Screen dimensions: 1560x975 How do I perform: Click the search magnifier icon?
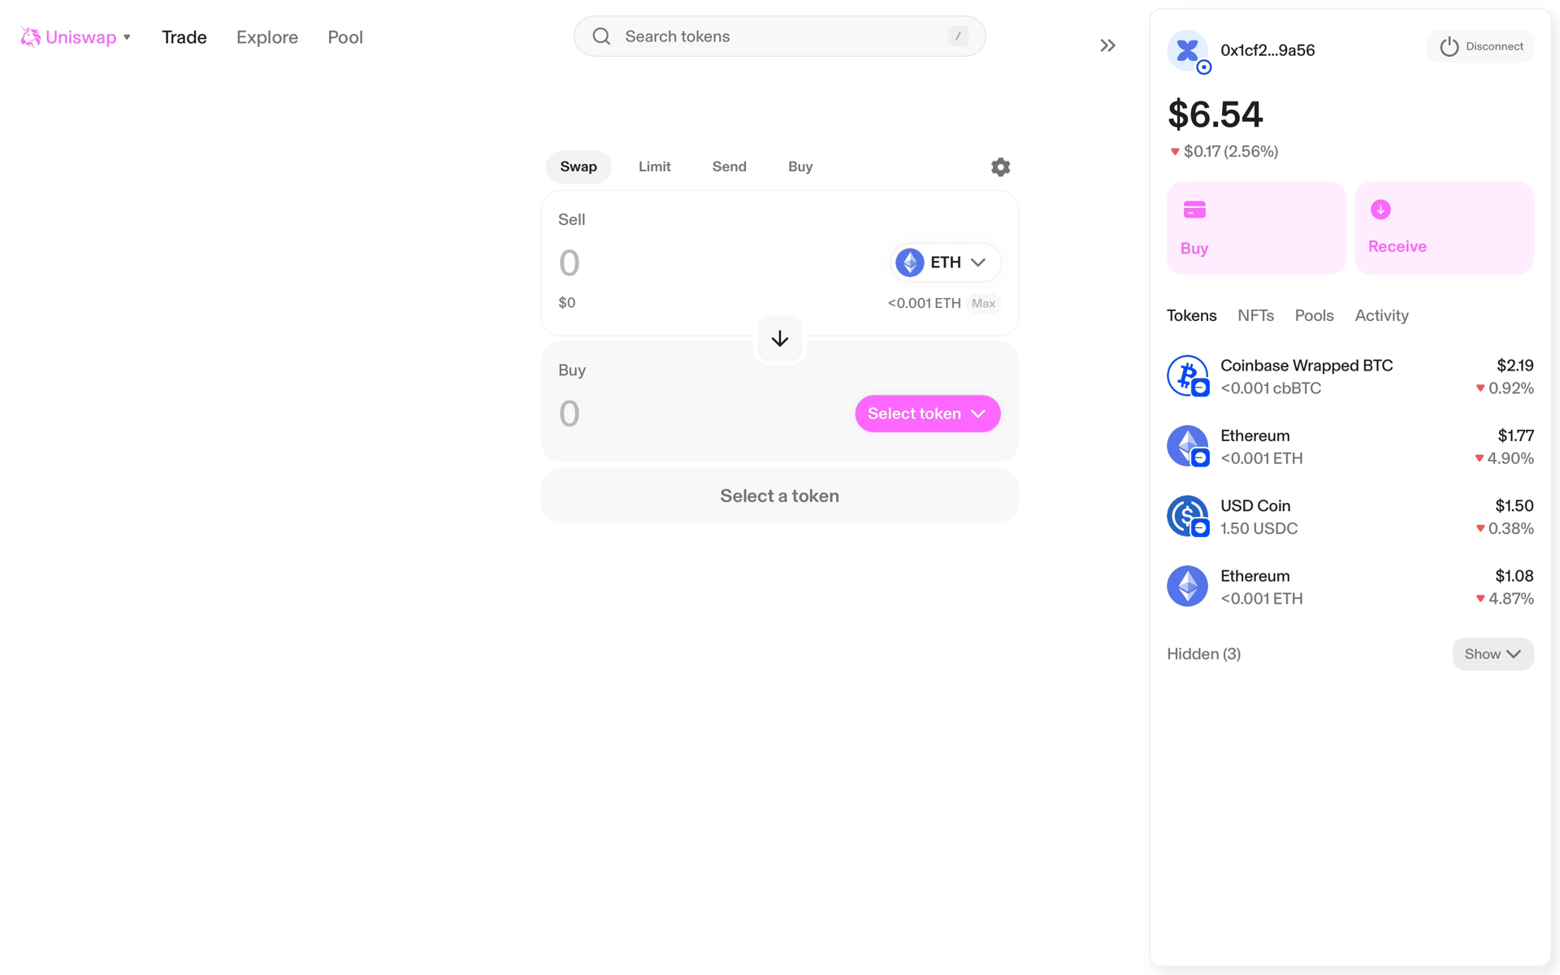601,37
